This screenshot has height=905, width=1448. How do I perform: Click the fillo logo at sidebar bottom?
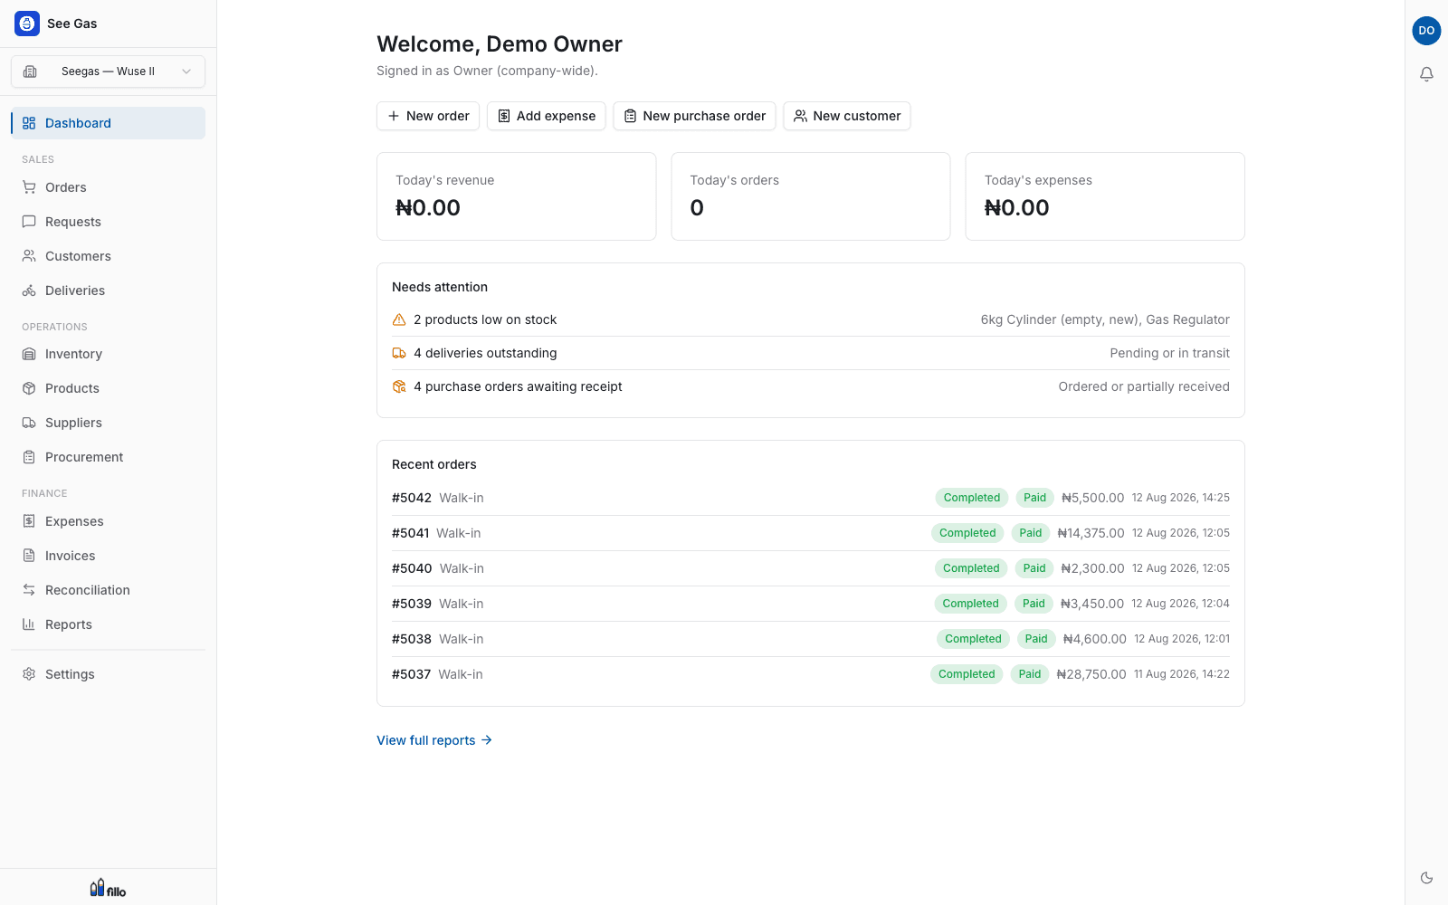[x=108, y=888]
